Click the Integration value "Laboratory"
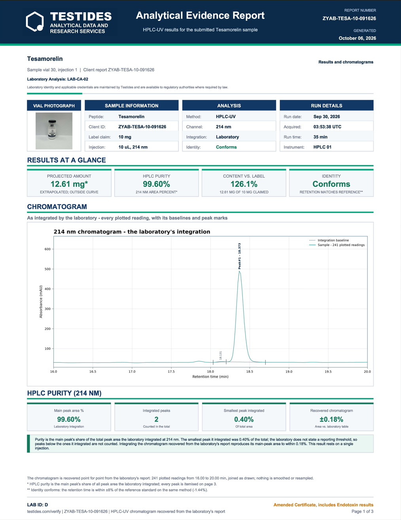401x520 pixels. (x=227, y=137)
